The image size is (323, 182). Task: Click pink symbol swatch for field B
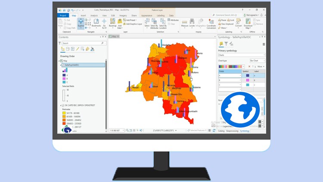pos(248,80)
